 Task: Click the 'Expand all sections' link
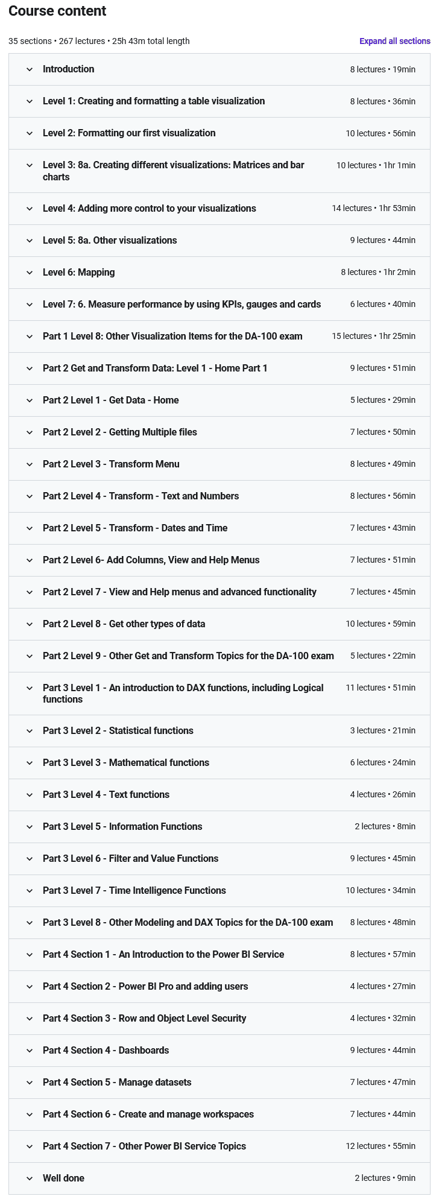pos(394,41)
